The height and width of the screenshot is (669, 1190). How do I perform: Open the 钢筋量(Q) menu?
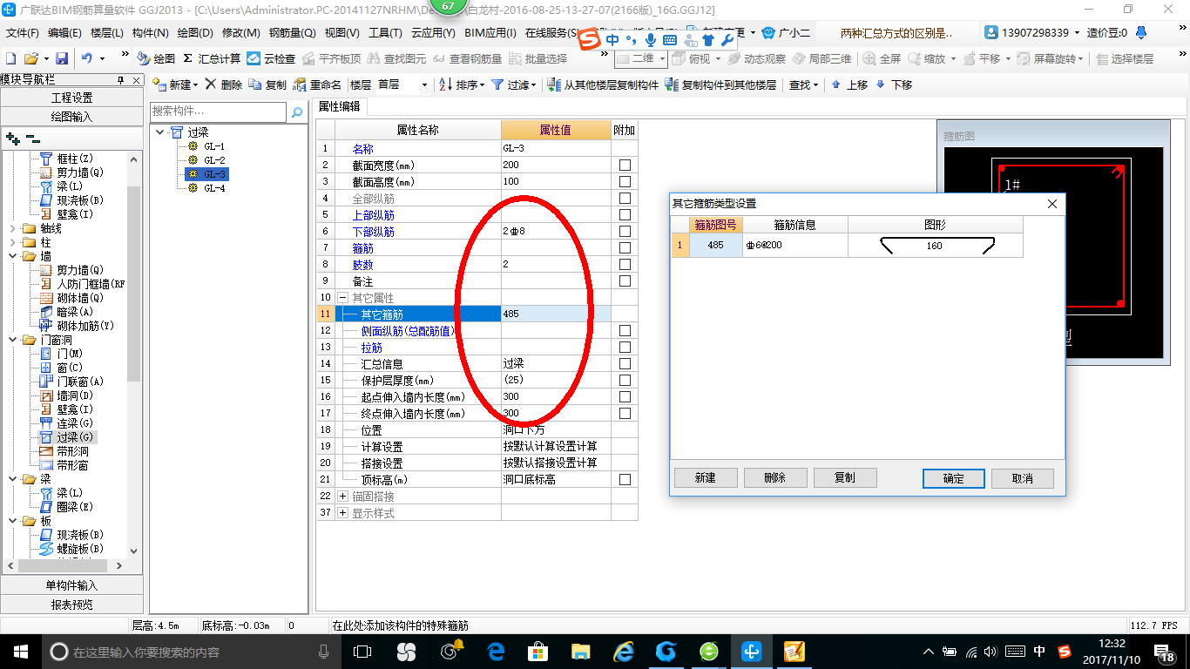[292, 32]
